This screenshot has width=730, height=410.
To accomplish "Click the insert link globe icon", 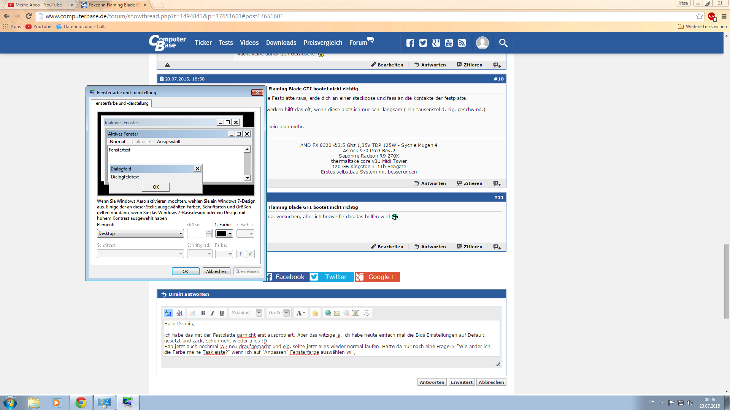I will pyautogui.click(x=328, y=313).
